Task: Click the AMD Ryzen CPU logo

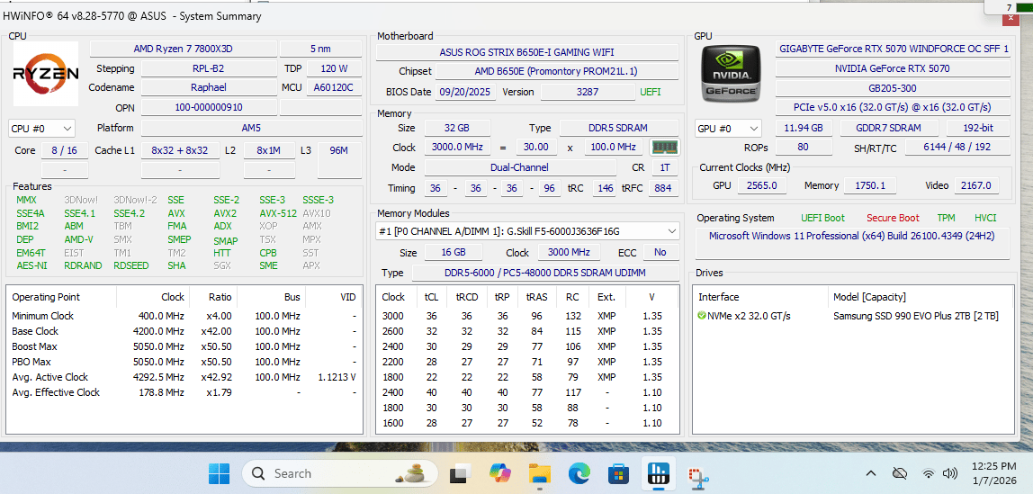Action: [46, 74]
